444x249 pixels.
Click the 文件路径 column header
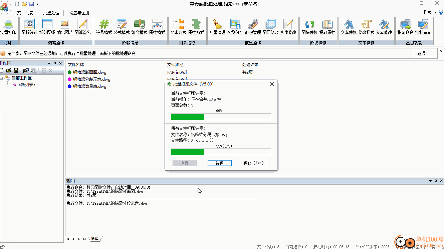tap(175, 65)
